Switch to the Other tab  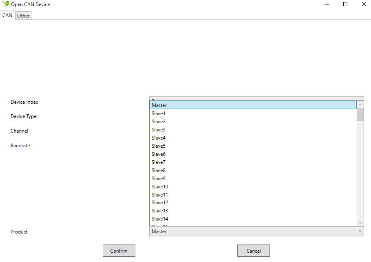point(23,16)
